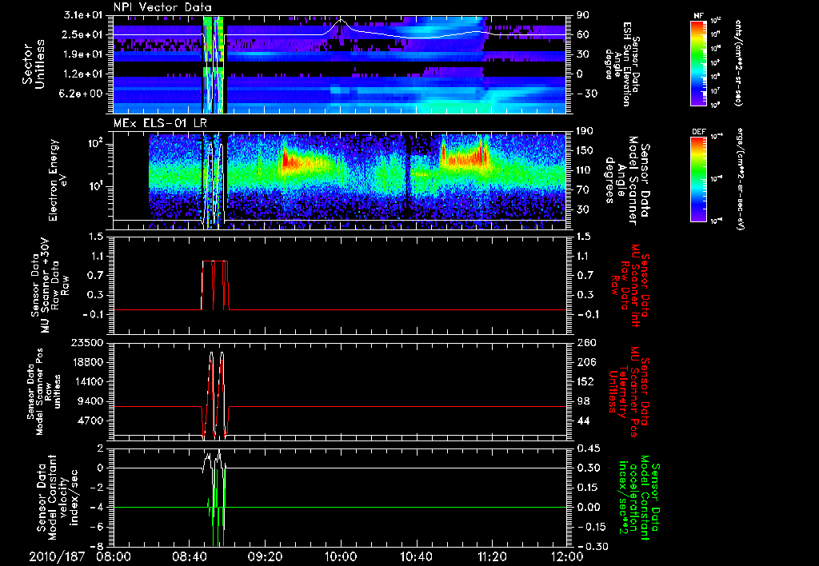Select the 'MEx ELS-01 LR' panel title
Screen dimensions: 819x566
(x=160, y=123)
